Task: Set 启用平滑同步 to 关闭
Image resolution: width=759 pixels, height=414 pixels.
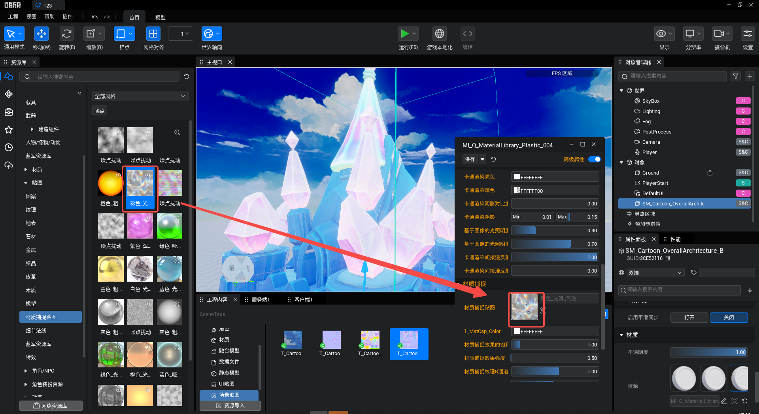Action: (x=729, y=318)
